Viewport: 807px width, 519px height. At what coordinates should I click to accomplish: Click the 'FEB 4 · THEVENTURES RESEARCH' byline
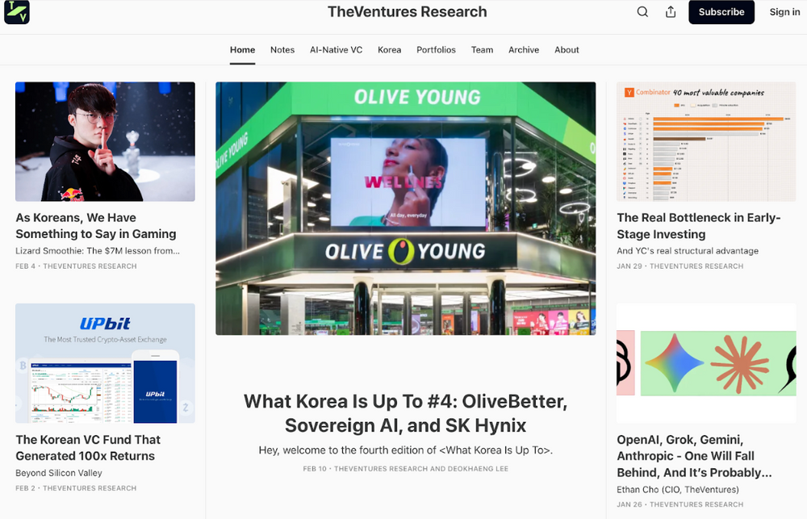76,266
